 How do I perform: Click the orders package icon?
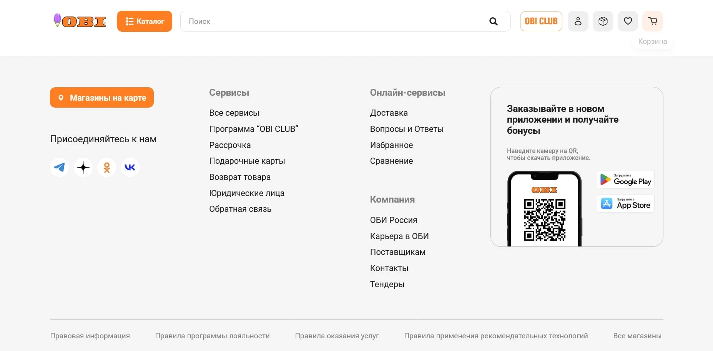tap(603, 21)
